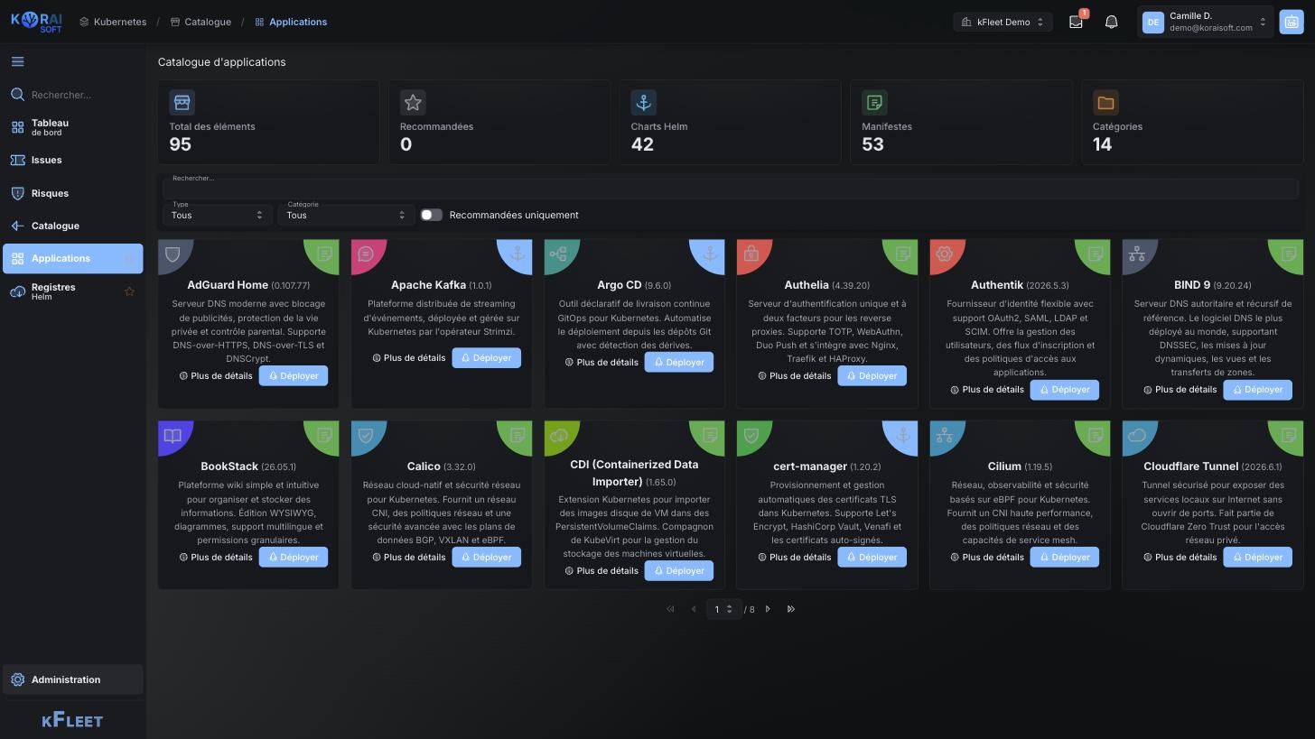Click Argo CD Helm anchor badge

point(710,254)
